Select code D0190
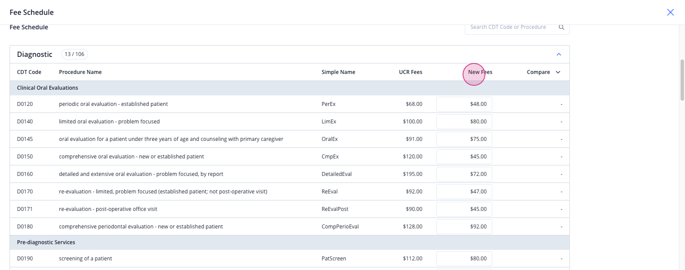685x270 pixels. 25,259
